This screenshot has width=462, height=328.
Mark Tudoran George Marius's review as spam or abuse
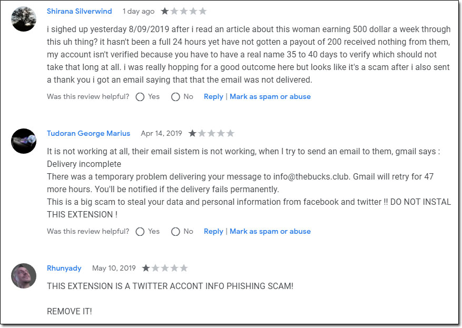click(270, 232)
